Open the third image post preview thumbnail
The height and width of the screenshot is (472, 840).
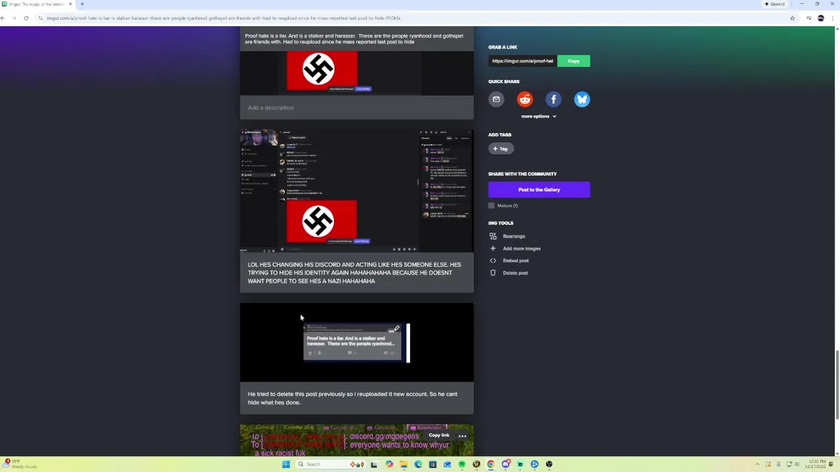[x=356, y=342]
